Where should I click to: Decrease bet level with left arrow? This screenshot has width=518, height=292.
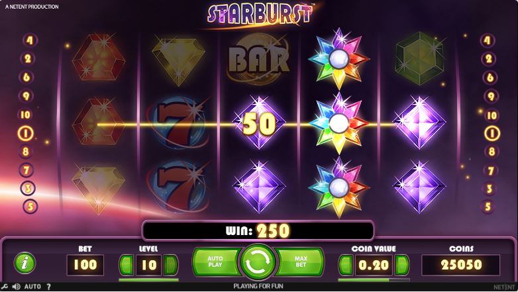[127, 265]
